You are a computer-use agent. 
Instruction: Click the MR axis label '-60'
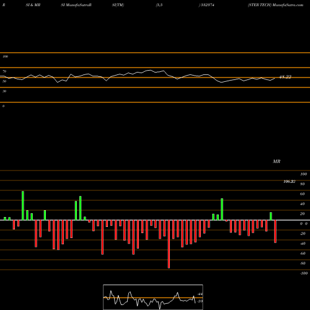(303, 254)
